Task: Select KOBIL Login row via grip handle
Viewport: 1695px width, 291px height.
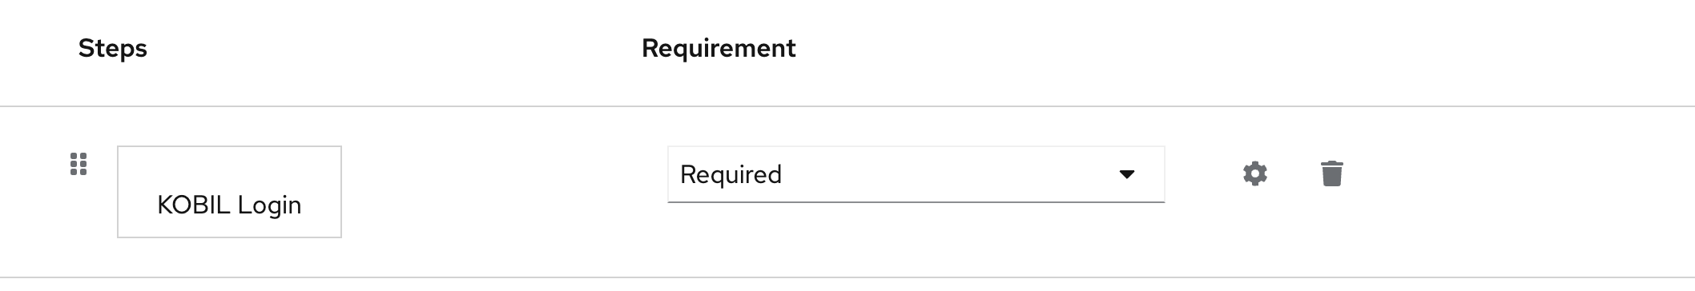Action: pyautogui.click(x=79, y=164)
